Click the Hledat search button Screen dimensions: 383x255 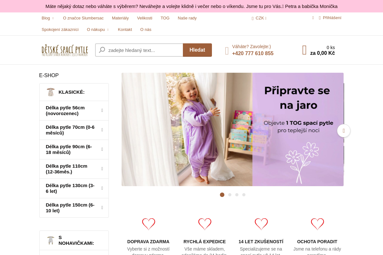click(197, 50)
